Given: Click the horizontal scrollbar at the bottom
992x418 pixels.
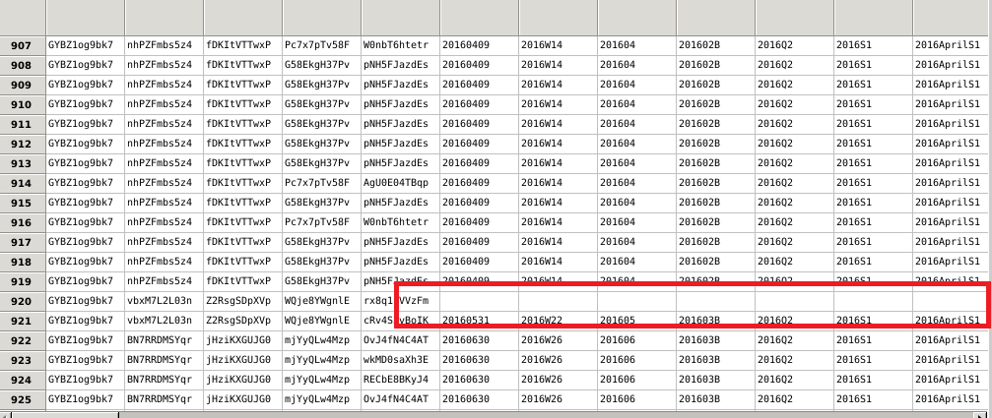Looking at the screenshot, I should coord(493,413).
